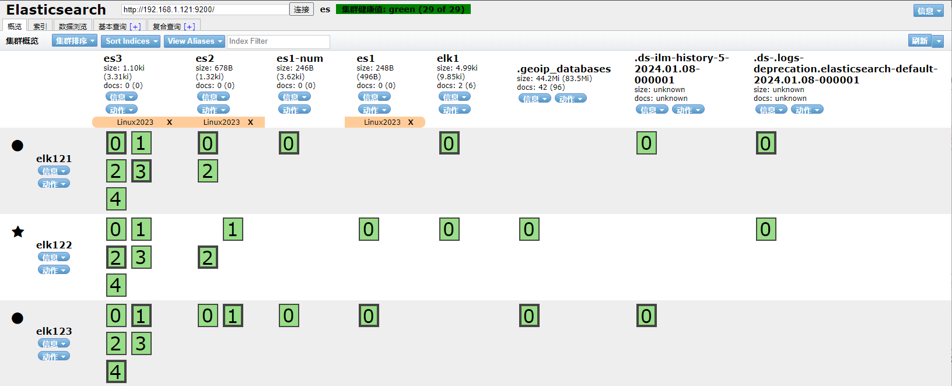
Task: Switch to the 索引 tab
Action: point(40,26)
